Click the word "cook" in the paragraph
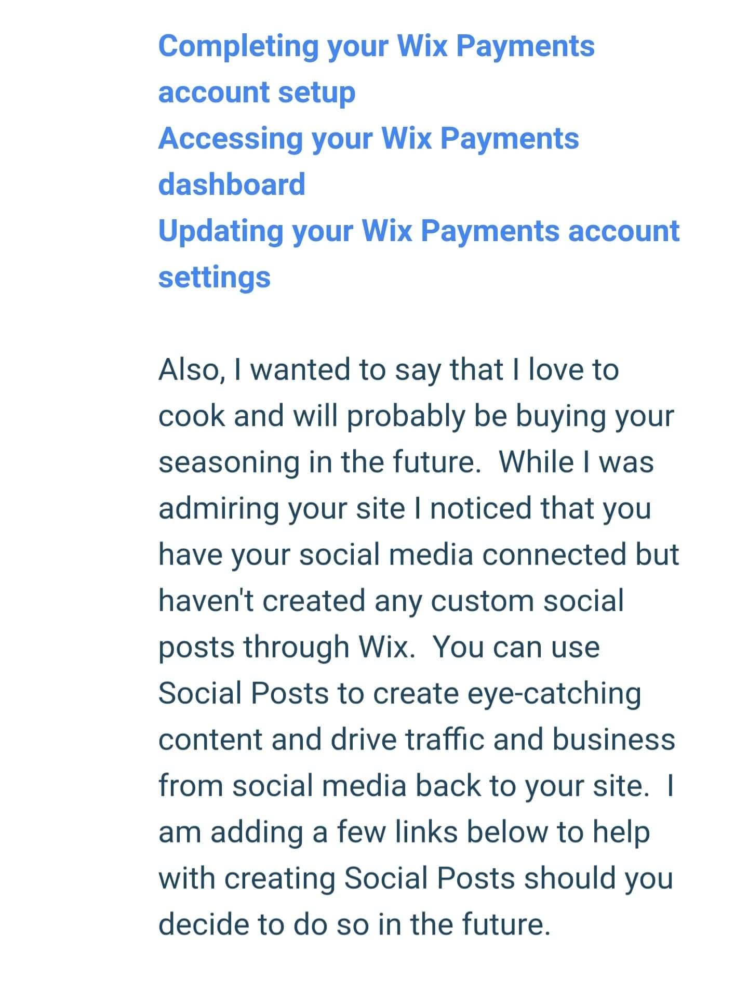 [191, 416]
